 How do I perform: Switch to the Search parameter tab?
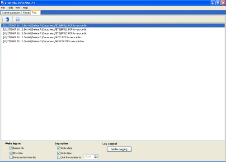(x=11, y=13)
